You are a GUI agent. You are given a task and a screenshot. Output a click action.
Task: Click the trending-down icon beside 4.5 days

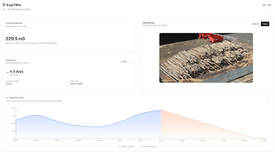pos(7,72)
